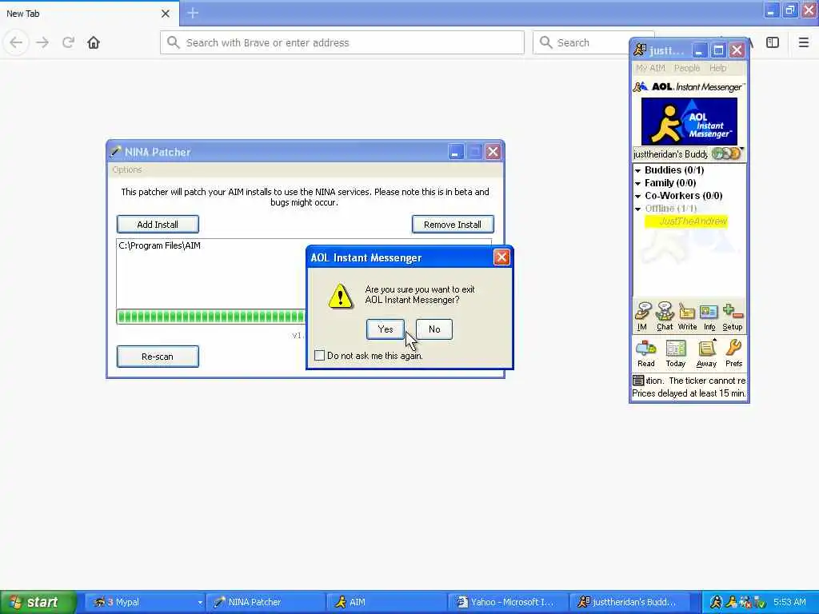
Task: Click the AOL Instant Messenger banner ad
Action: [x=689, y=122]
